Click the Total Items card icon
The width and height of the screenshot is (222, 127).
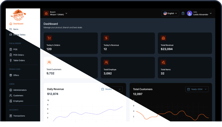163,62
